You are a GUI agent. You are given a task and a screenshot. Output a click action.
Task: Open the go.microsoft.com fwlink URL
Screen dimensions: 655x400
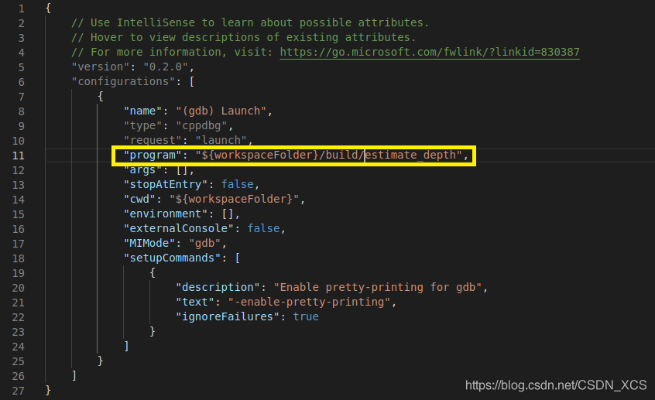tap(429, 52)
